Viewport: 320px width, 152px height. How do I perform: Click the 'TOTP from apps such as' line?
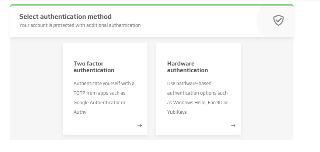100,93
